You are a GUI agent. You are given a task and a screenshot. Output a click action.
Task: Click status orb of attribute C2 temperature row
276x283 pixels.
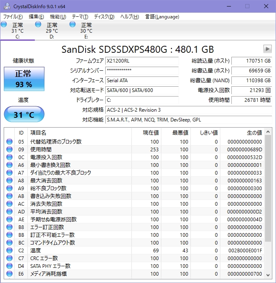(x=9, y=250)
